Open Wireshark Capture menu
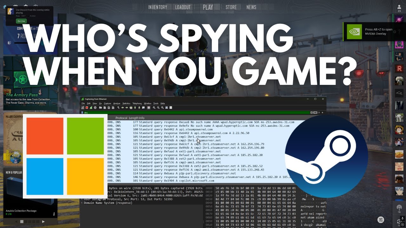Viewport: 406px width, 228px height. (108, 104)
